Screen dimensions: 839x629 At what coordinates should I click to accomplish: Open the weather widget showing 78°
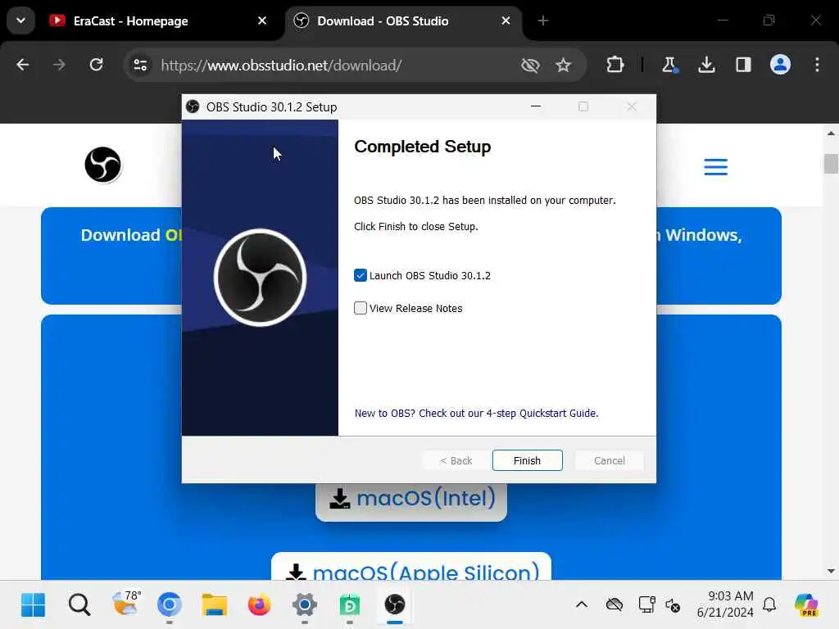[x=126, y=604]
